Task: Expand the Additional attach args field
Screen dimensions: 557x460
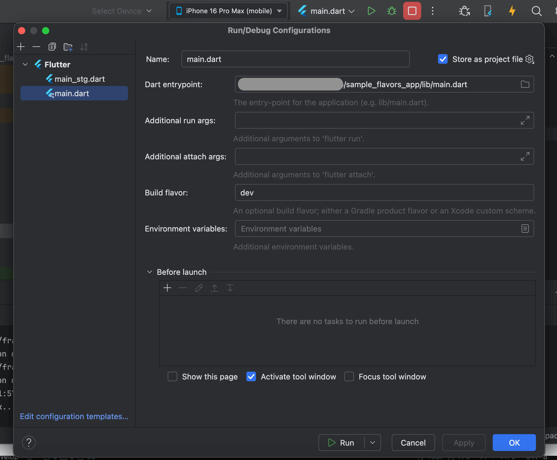Action: coord(525,156)
